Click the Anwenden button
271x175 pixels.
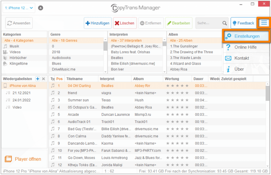[19, 23]
